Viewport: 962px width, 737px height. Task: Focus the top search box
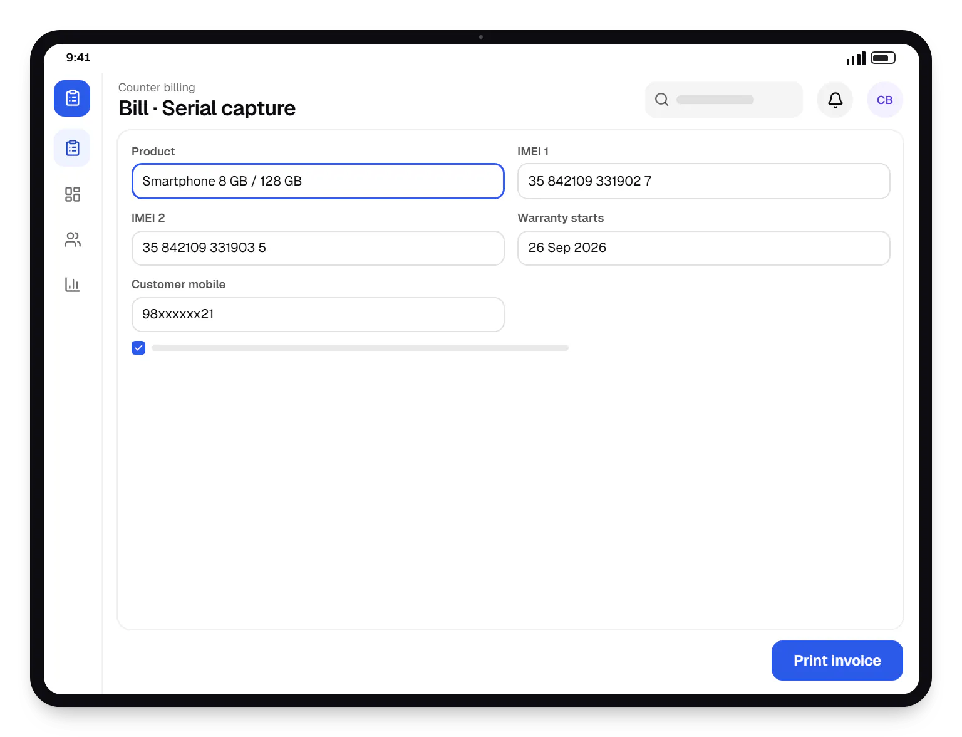point(724,100)
